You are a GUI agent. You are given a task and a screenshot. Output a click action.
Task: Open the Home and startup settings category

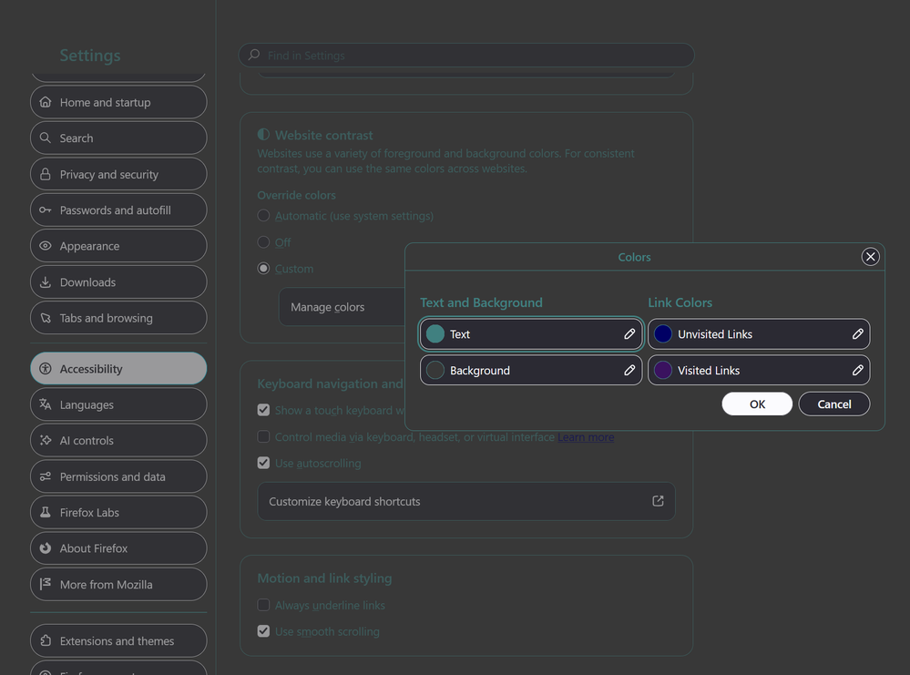coord(118,102)
